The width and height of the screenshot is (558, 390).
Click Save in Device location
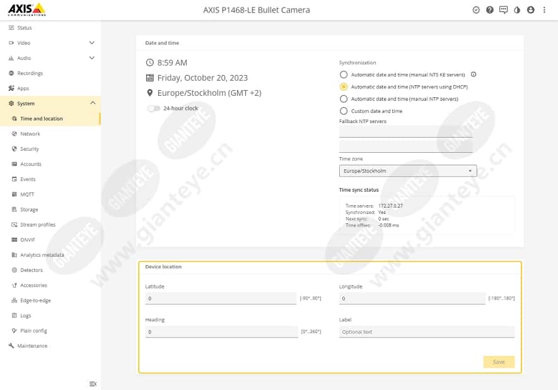499,362
